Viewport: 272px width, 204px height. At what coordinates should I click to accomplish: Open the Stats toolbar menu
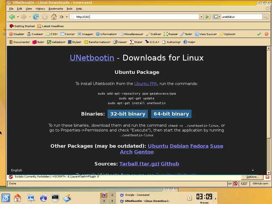pos(136,42)
